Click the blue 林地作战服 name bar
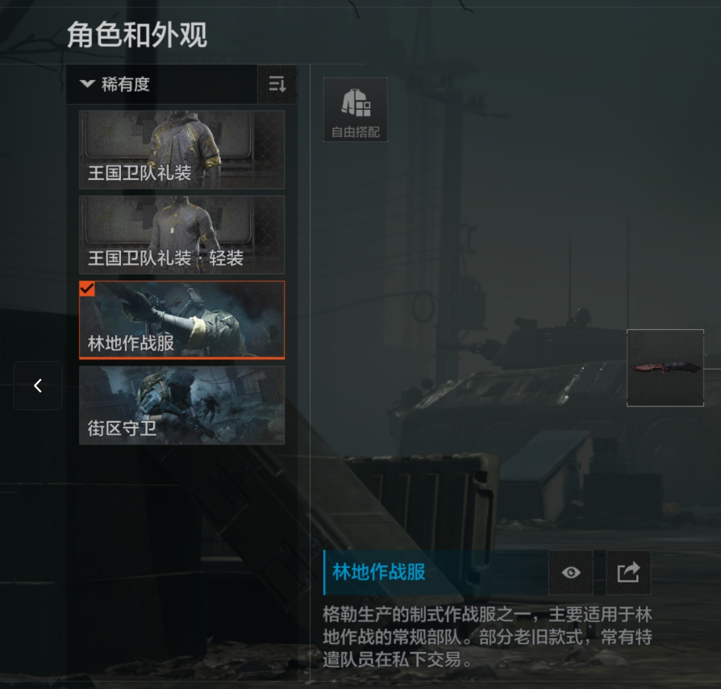This screenshot has height=689, width=721. click(x=436, y=573)
